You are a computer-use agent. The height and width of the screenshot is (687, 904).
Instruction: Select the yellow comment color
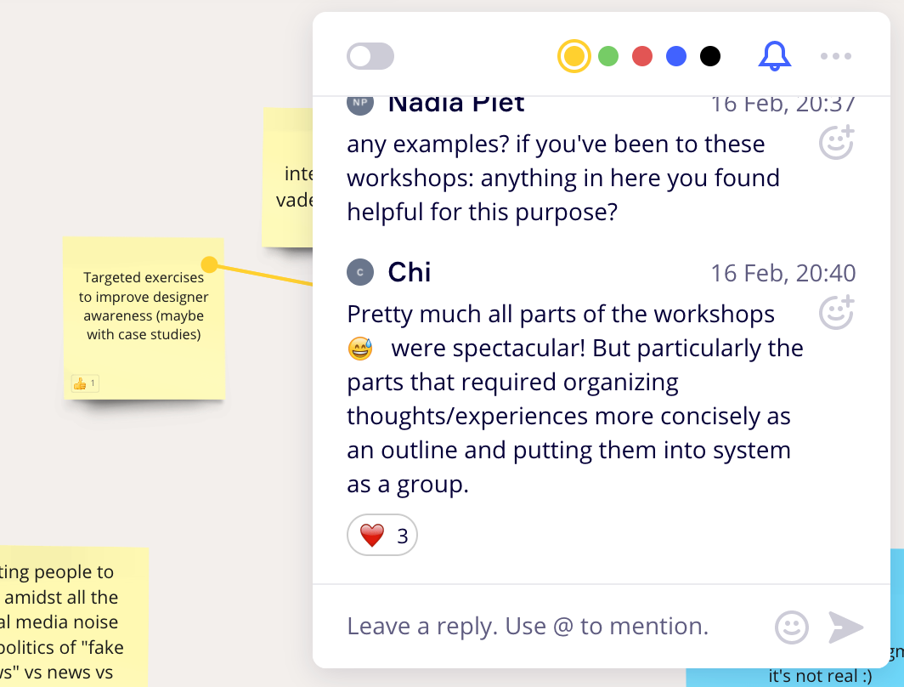click(x=574, y=56)
